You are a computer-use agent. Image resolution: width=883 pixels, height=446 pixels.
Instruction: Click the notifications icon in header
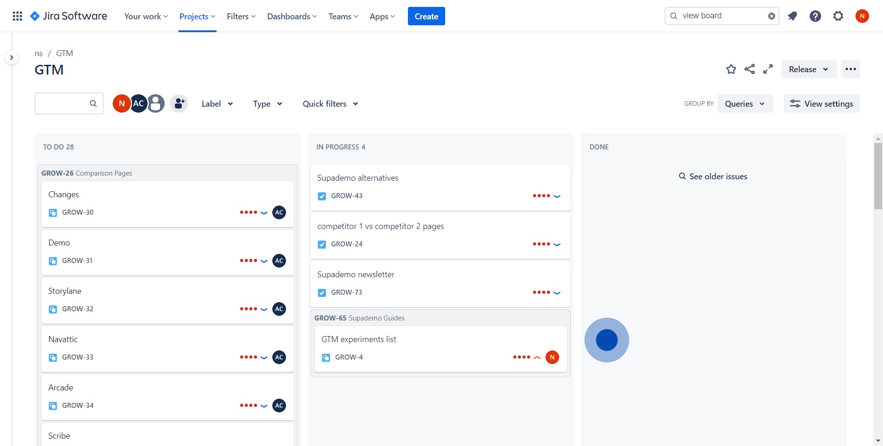(792, 16)
